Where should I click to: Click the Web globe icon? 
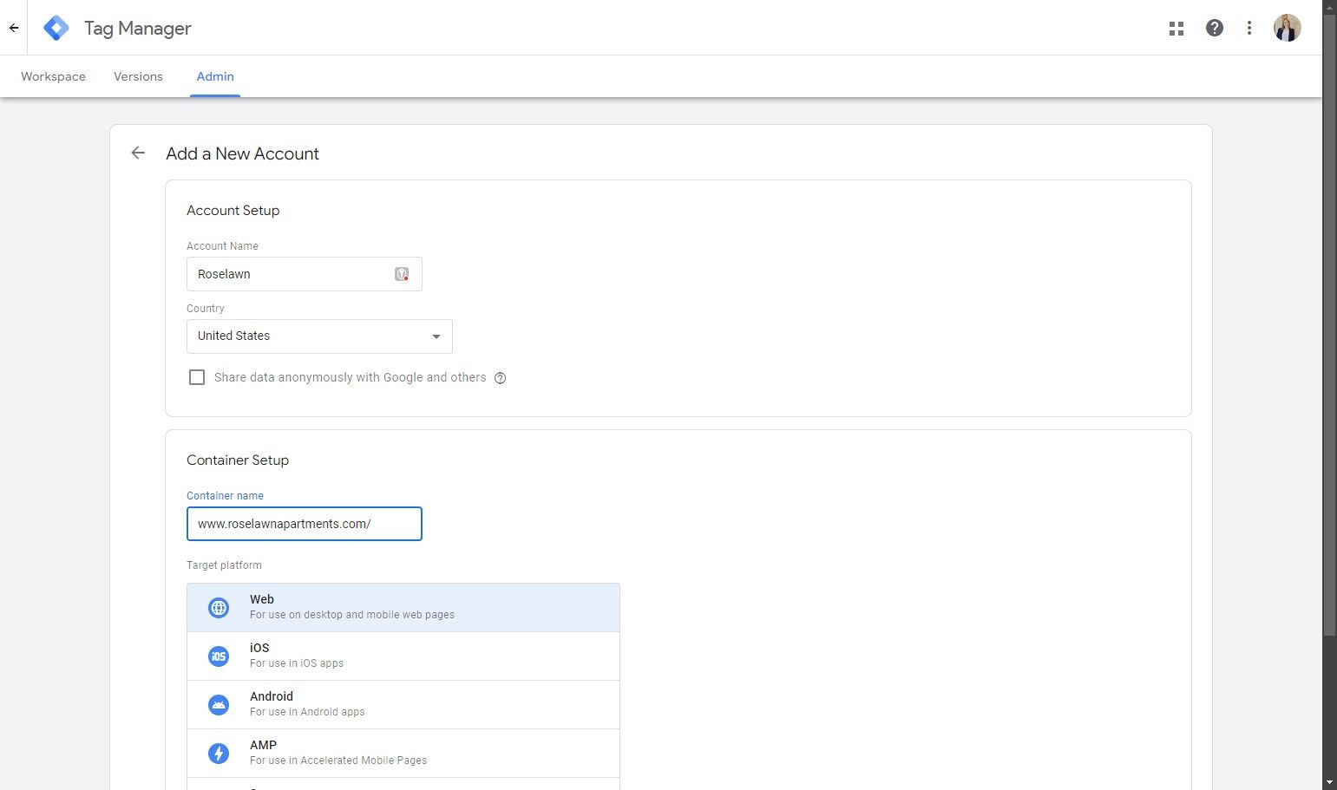coord(219,608)
